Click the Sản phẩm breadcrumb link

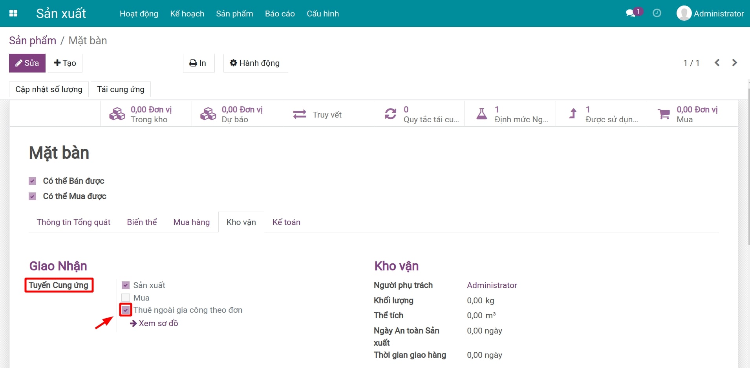[x=33, y=41]
